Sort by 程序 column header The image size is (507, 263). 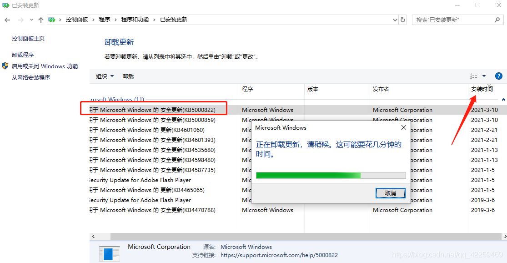tap(271, 89)
